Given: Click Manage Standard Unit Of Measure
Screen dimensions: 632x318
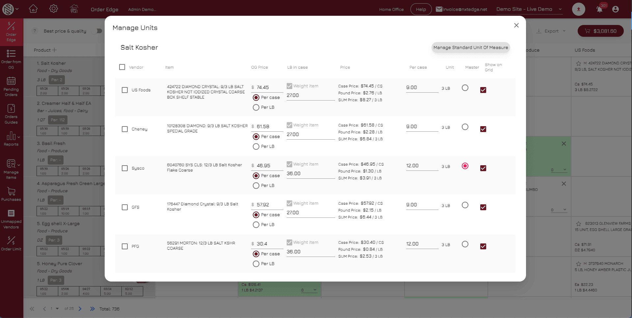Looking at the screenshot, I should (471, 47).
